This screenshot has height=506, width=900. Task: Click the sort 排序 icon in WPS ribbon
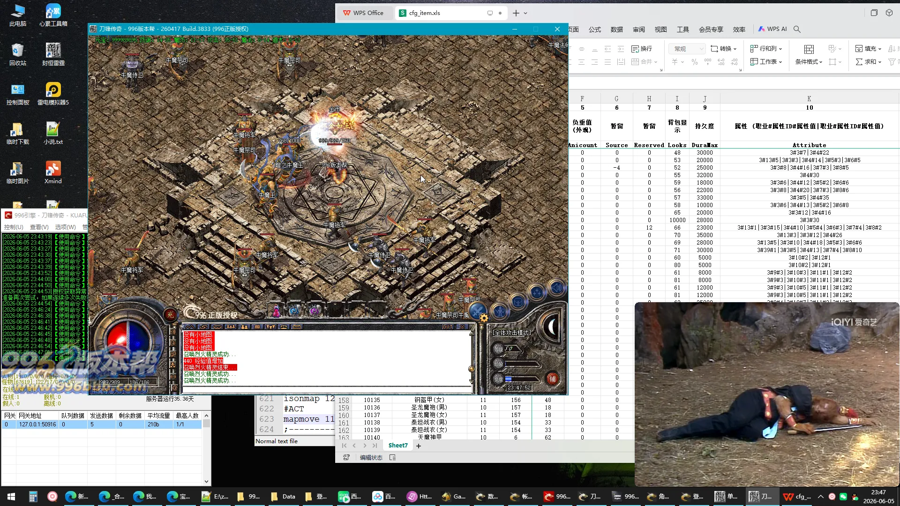pos(891,49)
